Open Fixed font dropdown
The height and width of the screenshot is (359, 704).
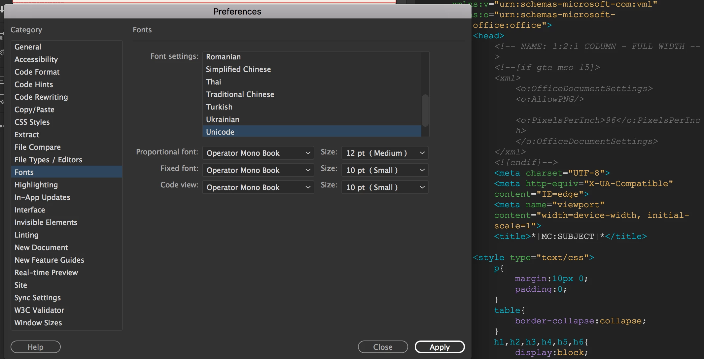click(258, 170)
